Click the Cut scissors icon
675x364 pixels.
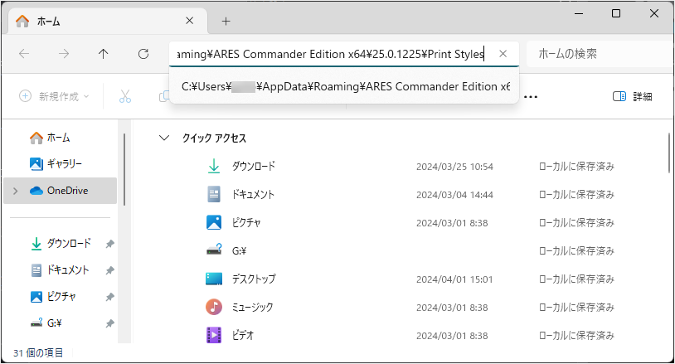[x=125, y=96]
